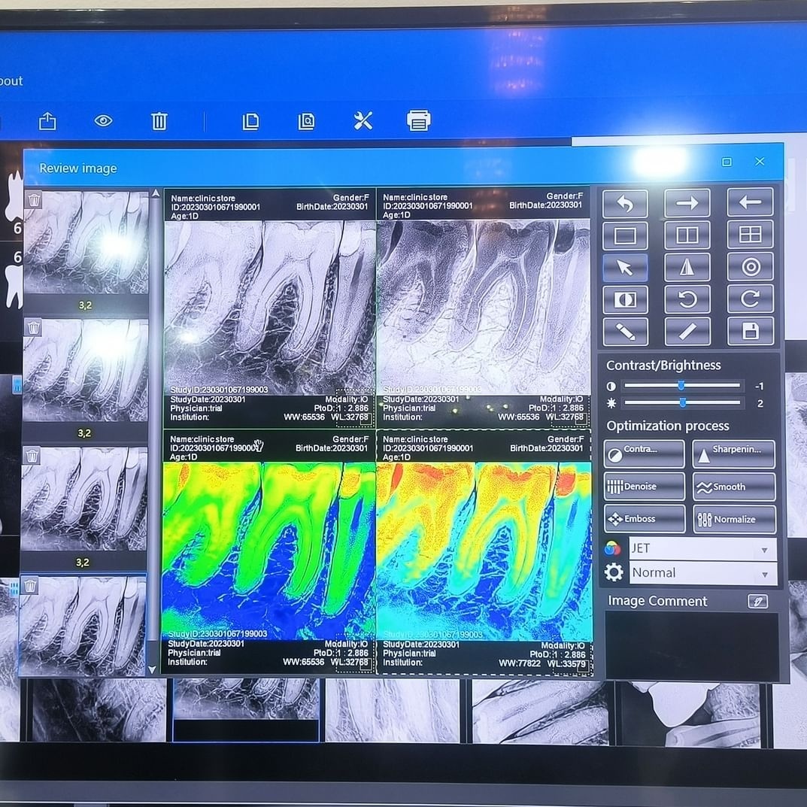Select the bottom-right JET colored X-ray pane
Screen dimensions: 807x807
tap(484, 551)
